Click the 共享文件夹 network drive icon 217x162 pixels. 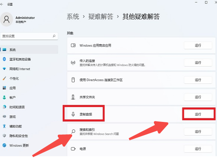coord(73,97)
